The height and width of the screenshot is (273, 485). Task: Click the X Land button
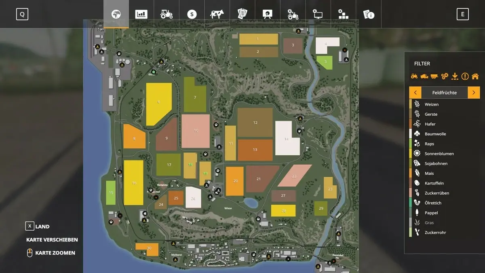[38, 226]
